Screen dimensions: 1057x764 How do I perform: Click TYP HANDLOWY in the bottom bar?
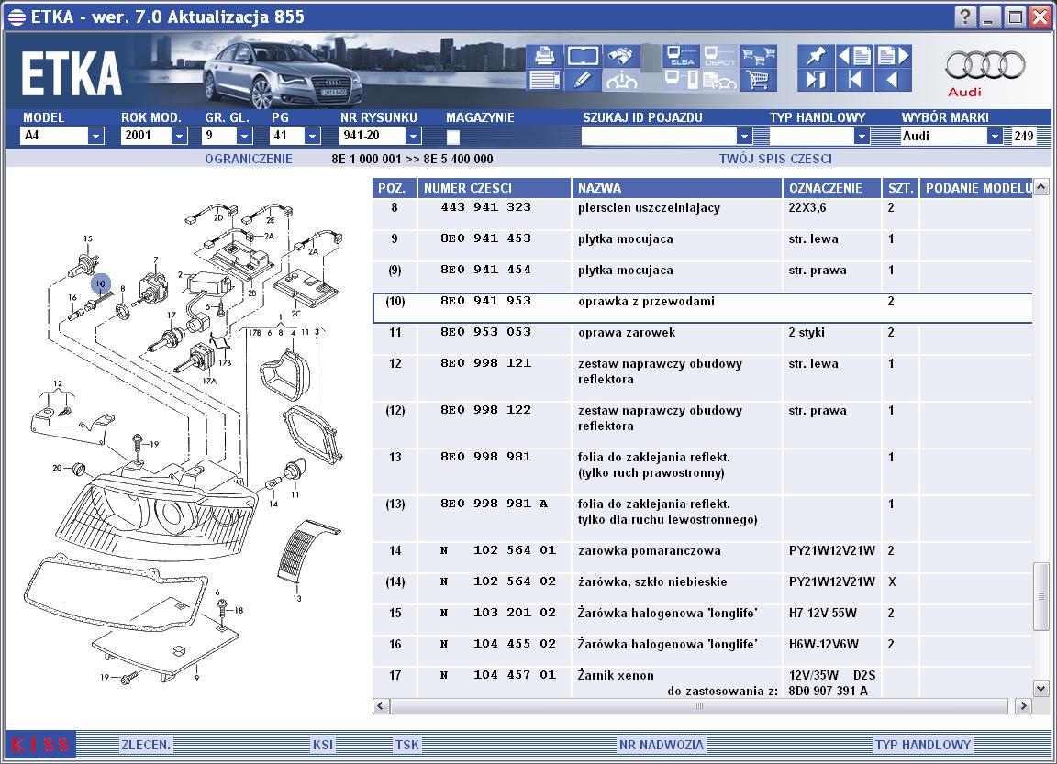tap(923, 745)
